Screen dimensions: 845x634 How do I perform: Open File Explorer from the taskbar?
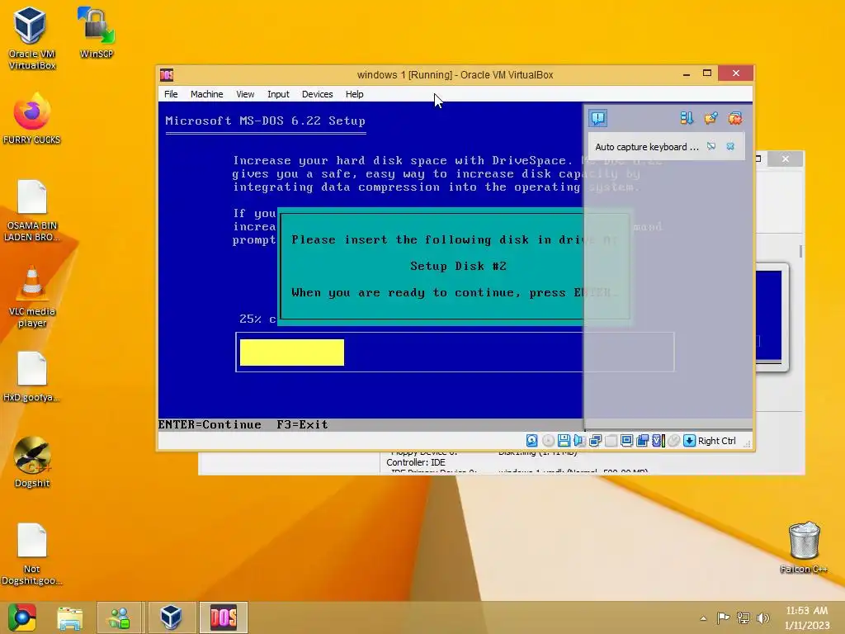click(x=70, y=617)
